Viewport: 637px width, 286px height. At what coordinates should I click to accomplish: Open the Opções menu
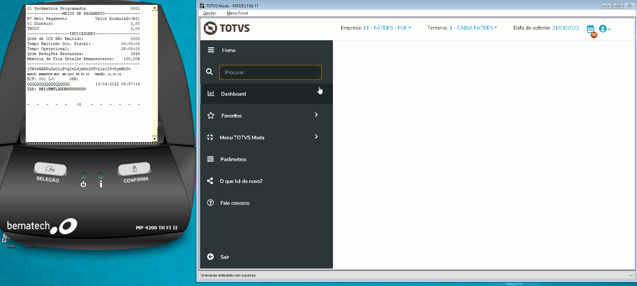210,13
